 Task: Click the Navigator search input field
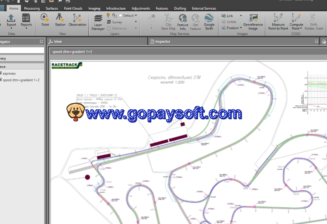(x=21, y=50)
